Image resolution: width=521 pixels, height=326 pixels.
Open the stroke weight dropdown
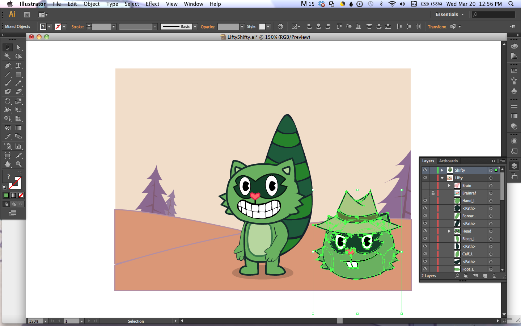click(x=114, y=27)
